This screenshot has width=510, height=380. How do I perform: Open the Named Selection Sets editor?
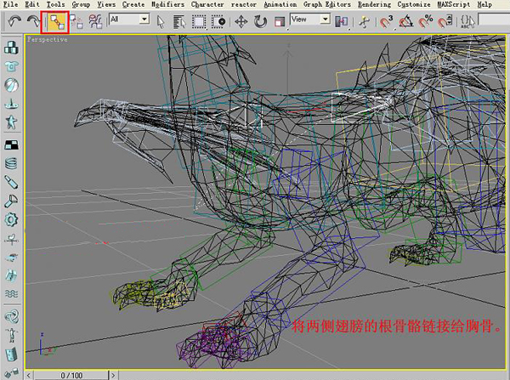pyautogui.click(x=467, y=22)
